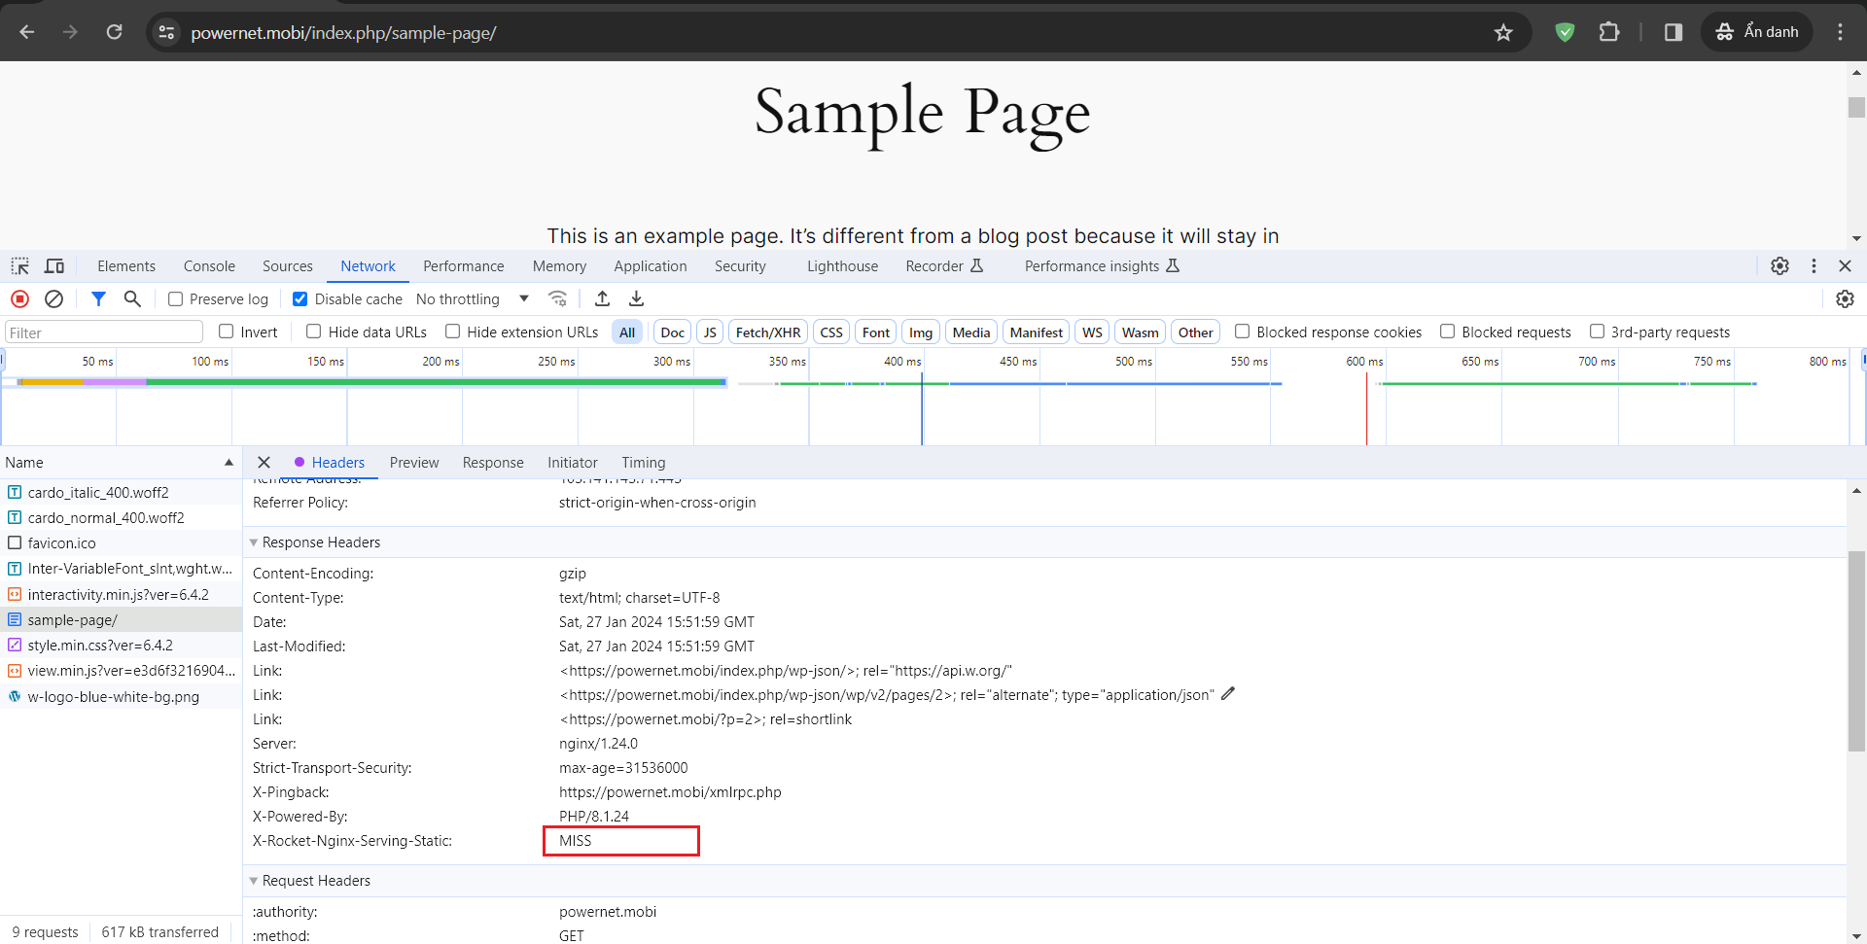Open the Performance tab

click(464, 266)
